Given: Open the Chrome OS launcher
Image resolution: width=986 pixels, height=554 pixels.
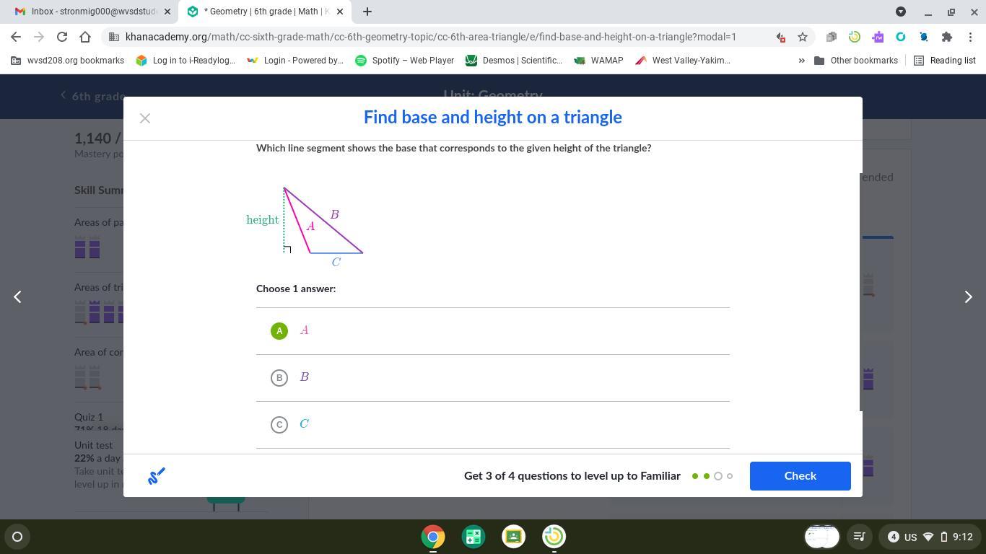Looking at the screenshot, I should [x=18, y=537].
